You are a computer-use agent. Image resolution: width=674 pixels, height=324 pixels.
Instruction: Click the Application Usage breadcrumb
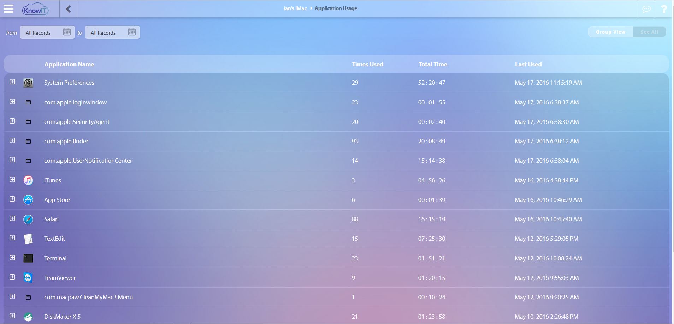point(336,8)
